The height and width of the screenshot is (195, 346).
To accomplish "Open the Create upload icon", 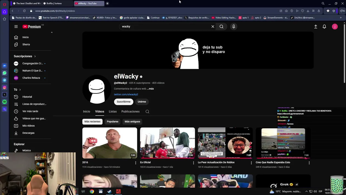I will (x=315, y=27).
